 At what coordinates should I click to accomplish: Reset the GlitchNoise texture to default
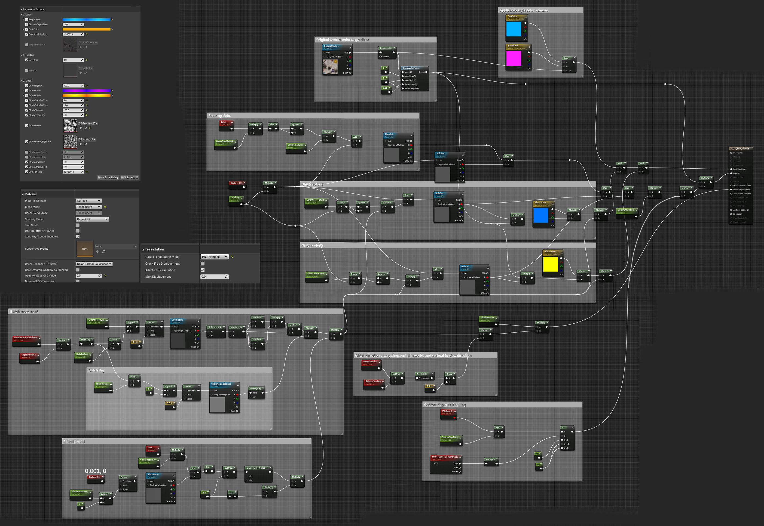[89, 128]
